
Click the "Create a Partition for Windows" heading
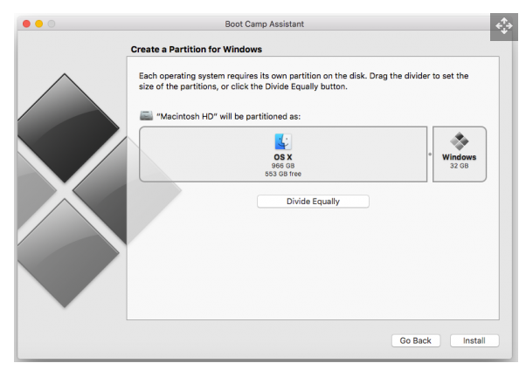pos(196,49)
